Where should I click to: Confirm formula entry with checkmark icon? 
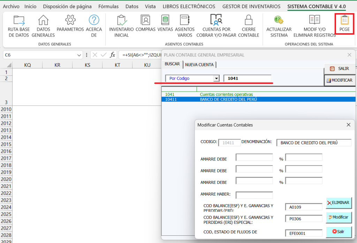[x=104, y=55]
